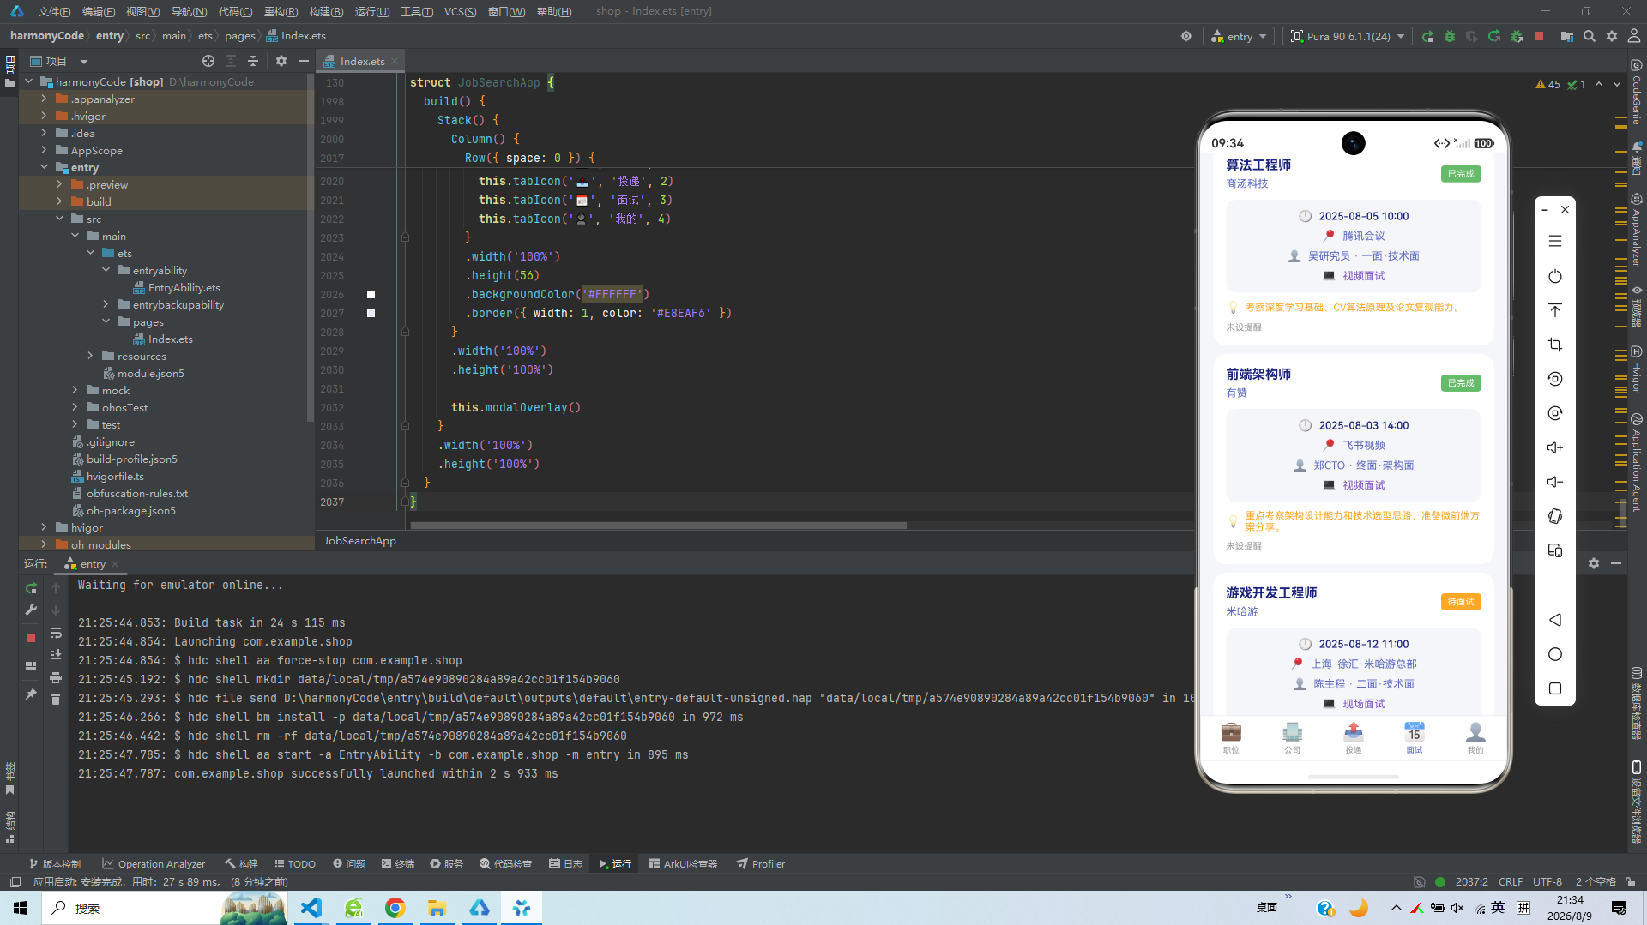This screenshot has width=1647, height=925.
Task: Click the editor's horizontal scrollbar thumb
Action: 658,526
